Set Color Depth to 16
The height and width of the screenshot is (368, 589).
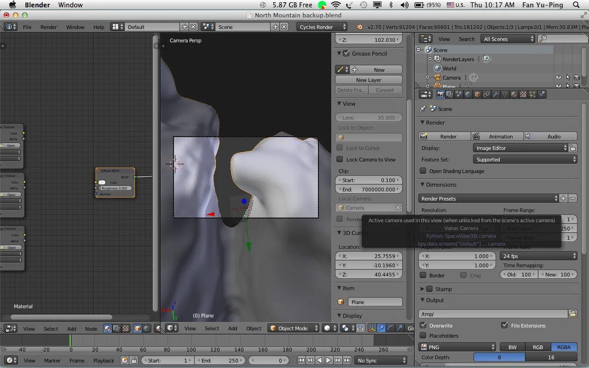click(551, 357)
